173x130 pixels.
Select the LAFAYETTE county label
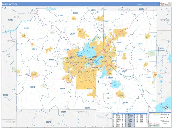[9, 122]
